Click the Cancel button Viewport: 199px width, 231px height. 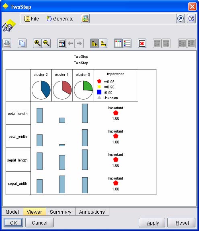[39, 223]
